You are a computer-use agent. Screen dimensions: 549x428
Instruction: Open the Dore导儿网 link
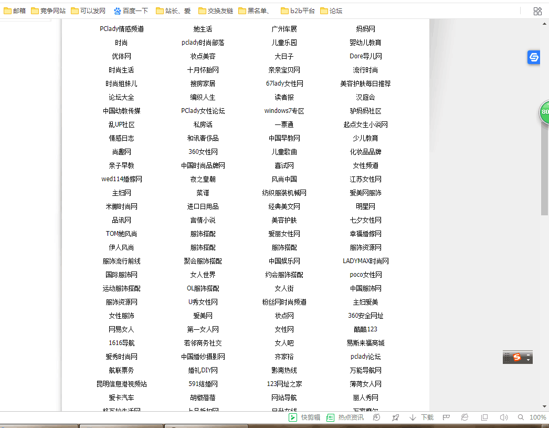pyautogui.click(x=365, y=56)
